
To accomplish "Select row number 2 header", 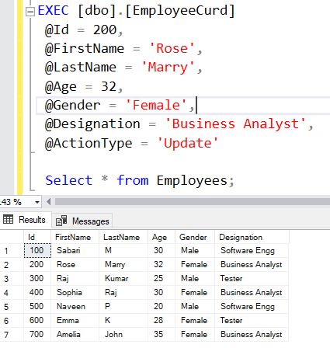I will tap(12, 265).
